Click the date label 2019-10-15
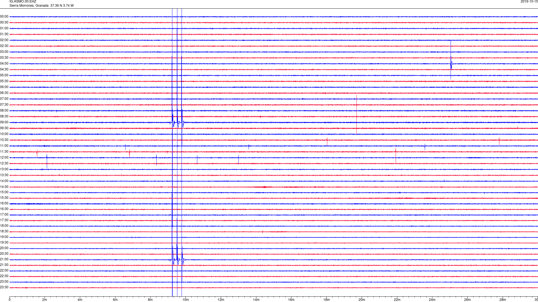This screenshot has width=538, height=302. point(529,2)
